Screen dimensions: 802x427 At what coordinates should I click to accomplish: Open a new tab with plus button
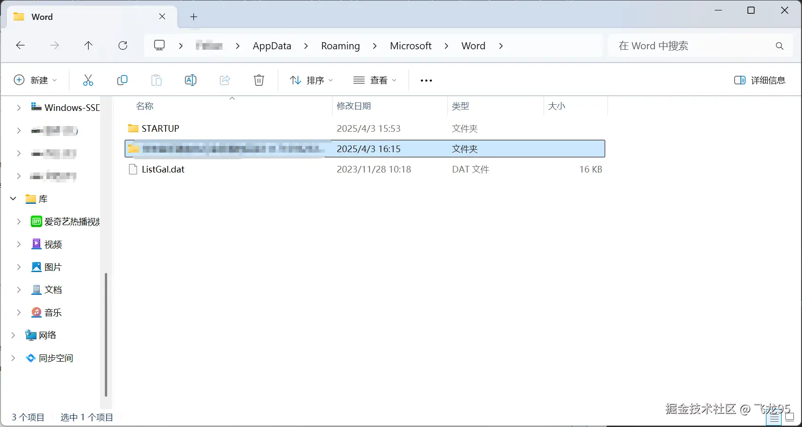[x=194, y=17]
